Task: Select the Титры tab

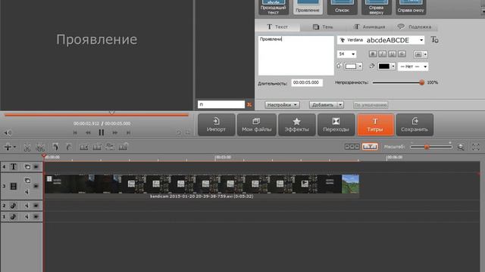Action: 376,125
